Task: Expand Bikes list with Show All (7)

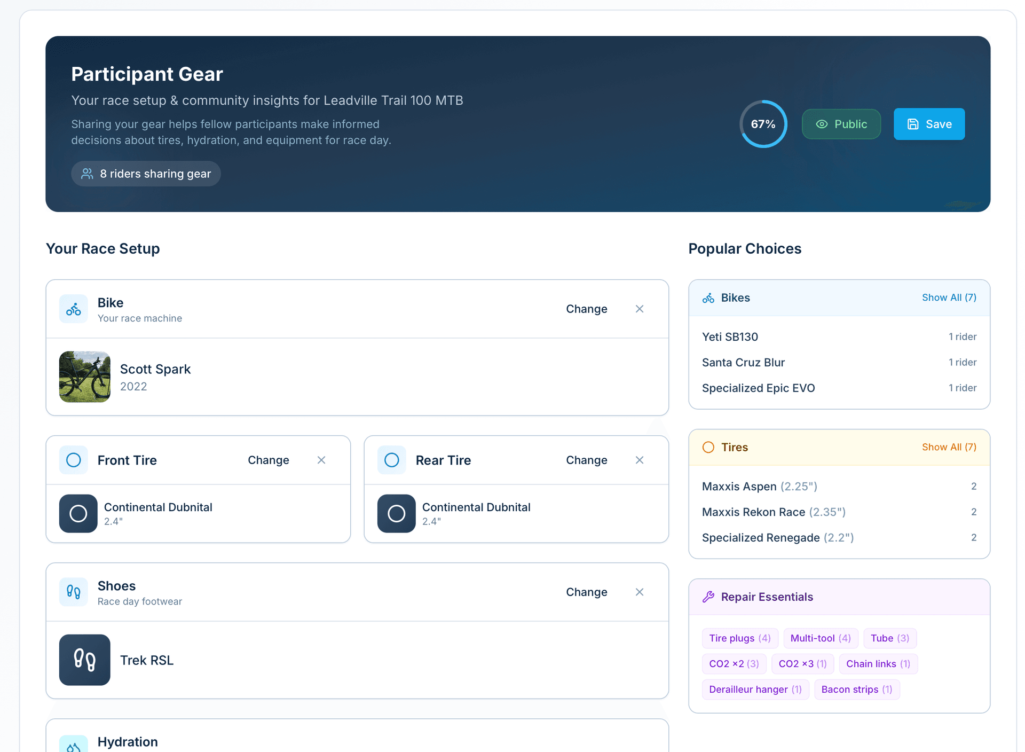Action: [949, 297]
